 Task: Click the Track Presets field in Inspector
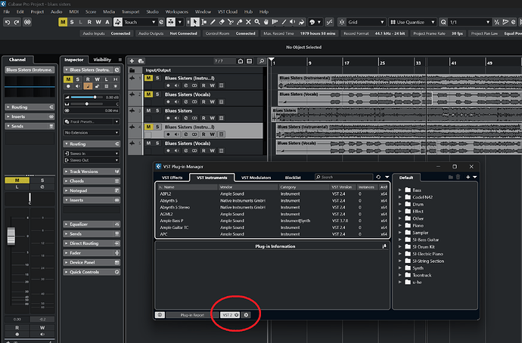[92, 122]
